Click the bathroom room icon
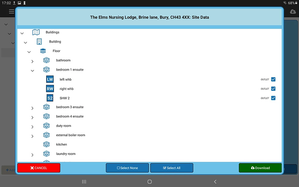 46,60
